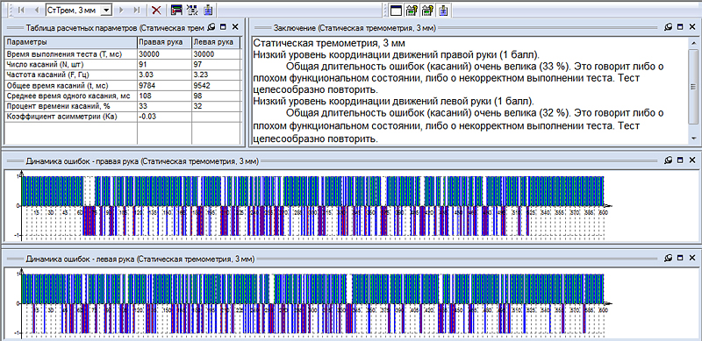The image size is (702, 341).
Task: Select the Параметры column header
Action: (71, 42)
